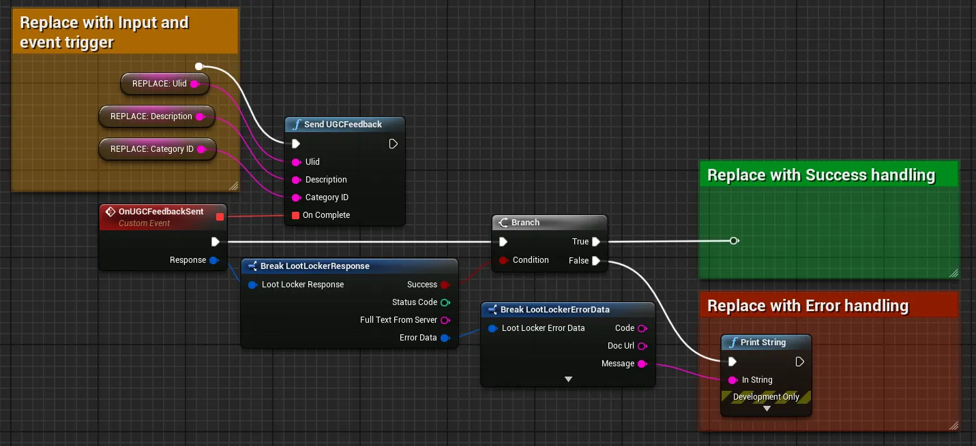This screenshot has width=976, height=446.
Task: Select the Send UGCFeedback node title
Action: click(344, 125)
